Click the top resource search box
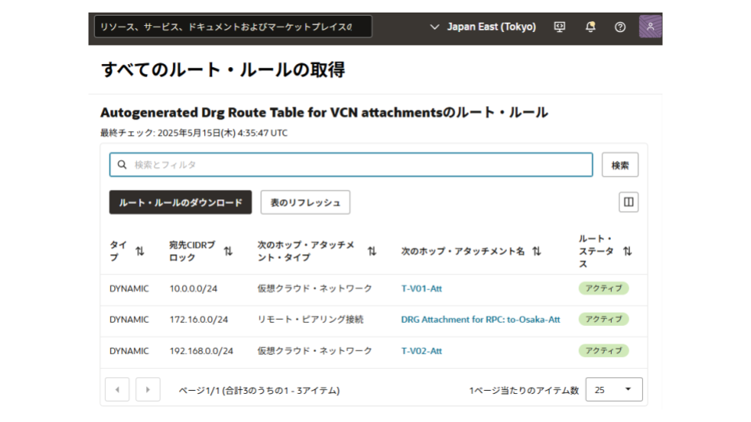Image resolution: width=751 pixels, height=422 pixels. tap(233, 27)
